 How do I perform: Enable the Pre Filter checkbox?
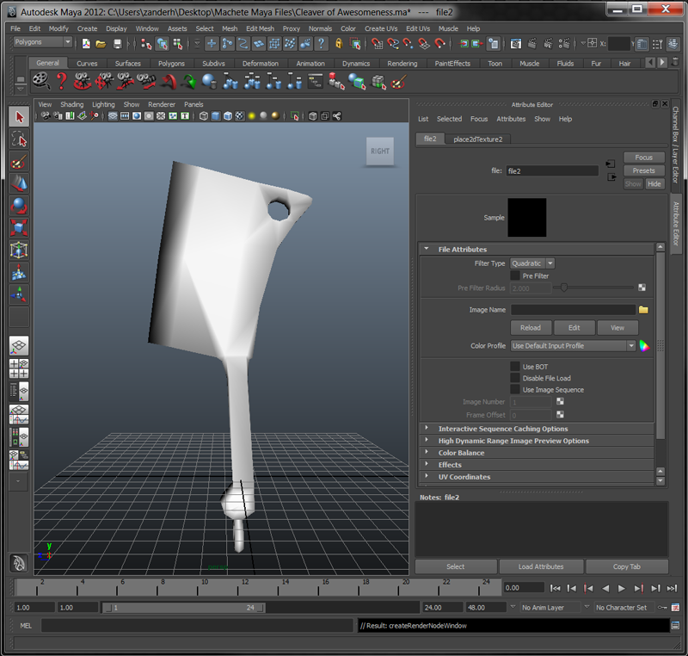515,275
